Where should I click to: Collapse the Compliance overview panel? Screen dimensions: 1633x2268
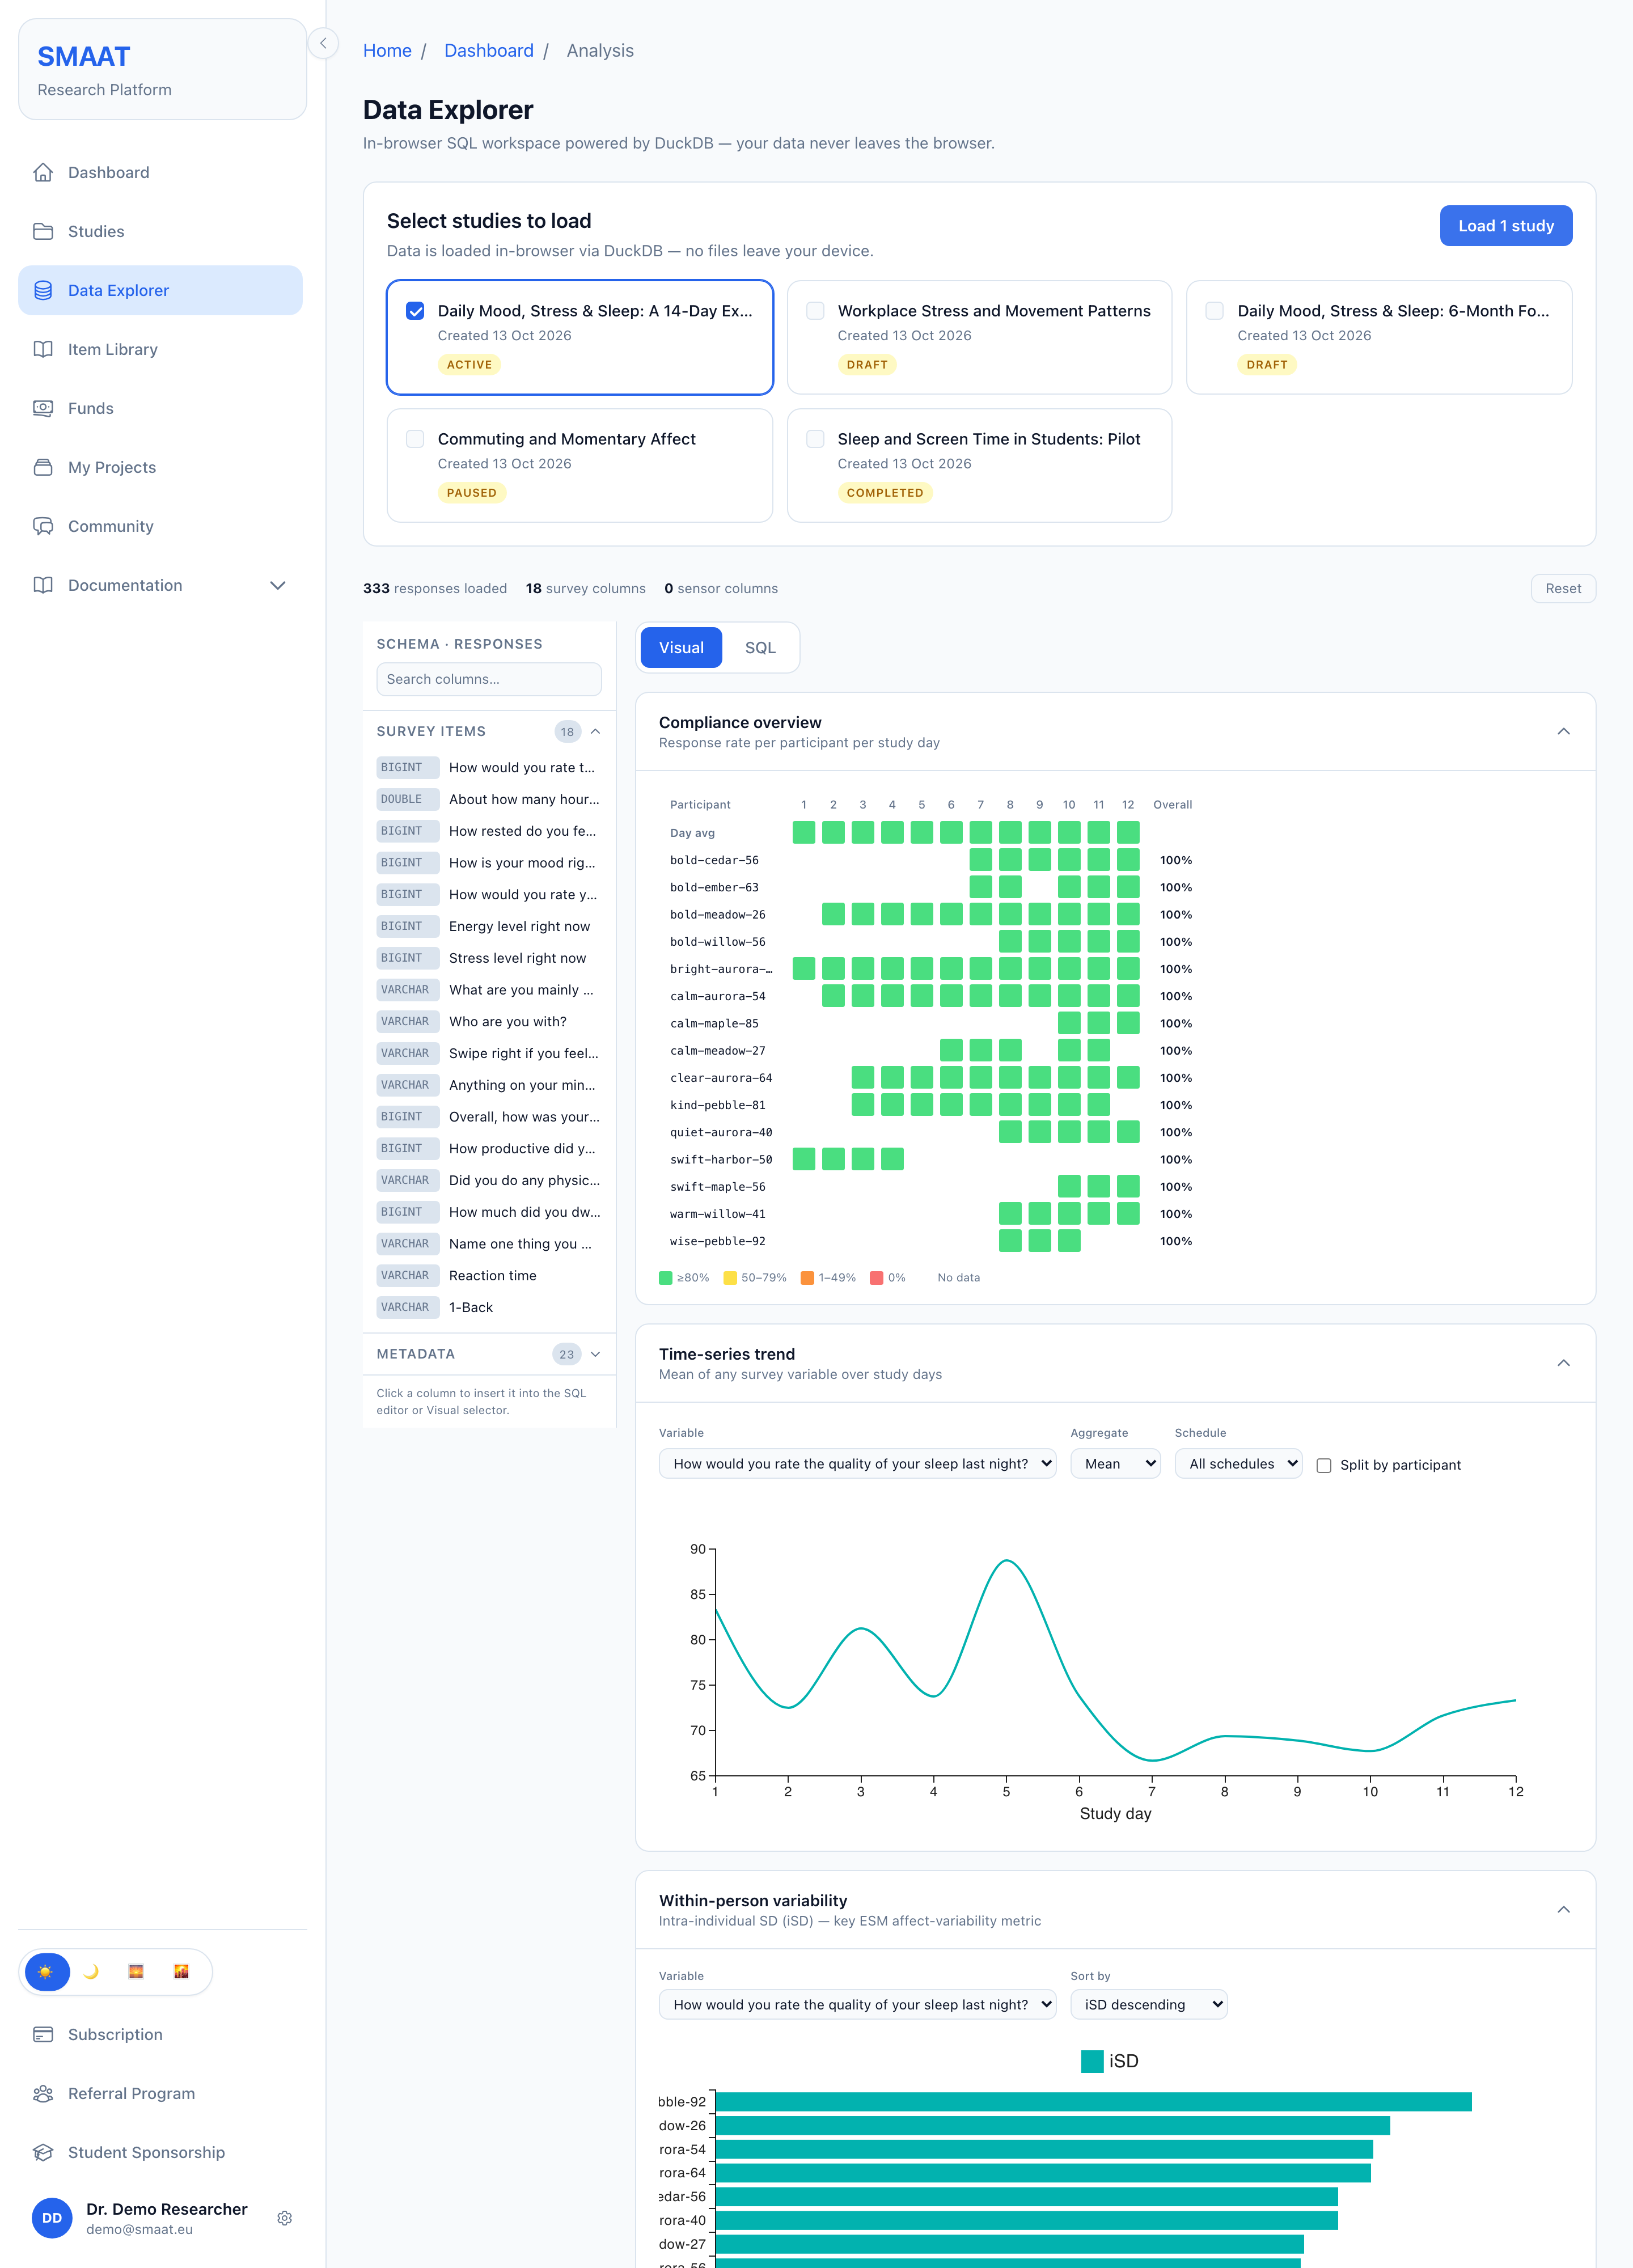(1564, 731)
